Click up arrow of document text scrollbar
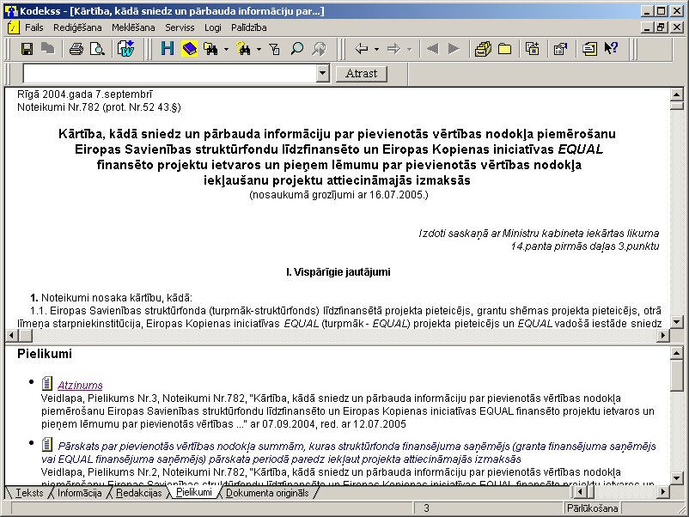 coord(677,94)
